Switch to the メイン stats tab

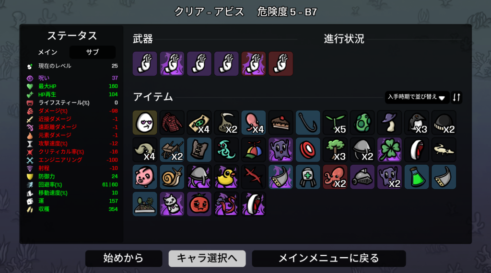48,52
